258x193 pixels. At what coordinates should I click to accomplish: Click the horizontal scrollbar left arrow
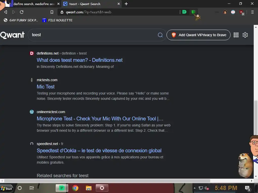2,181
